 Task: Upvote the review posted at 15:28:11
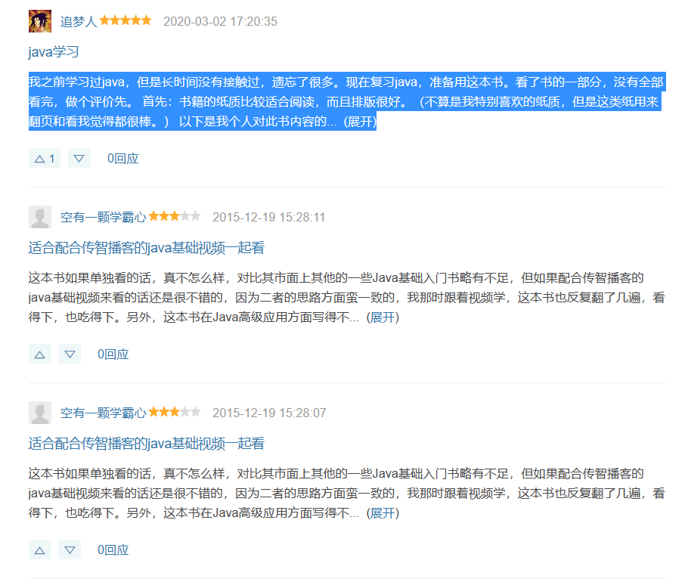(39, 354)
